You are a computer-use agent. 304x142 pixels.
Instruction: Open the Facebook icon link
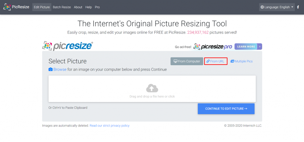298,7
